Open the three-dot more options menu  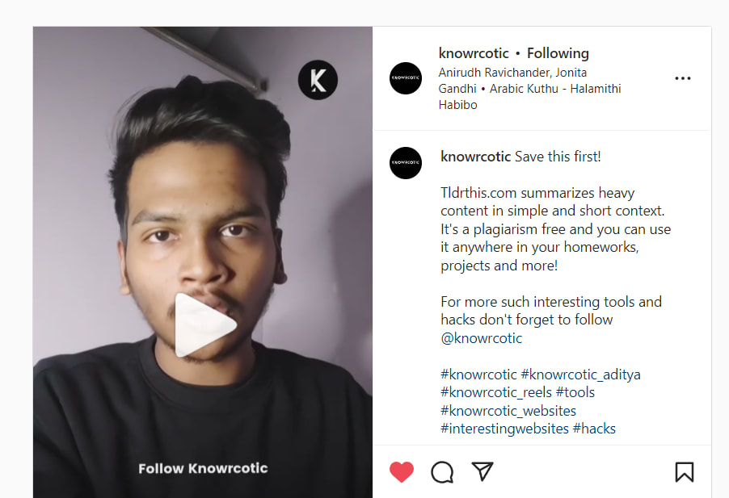point(683,78)
